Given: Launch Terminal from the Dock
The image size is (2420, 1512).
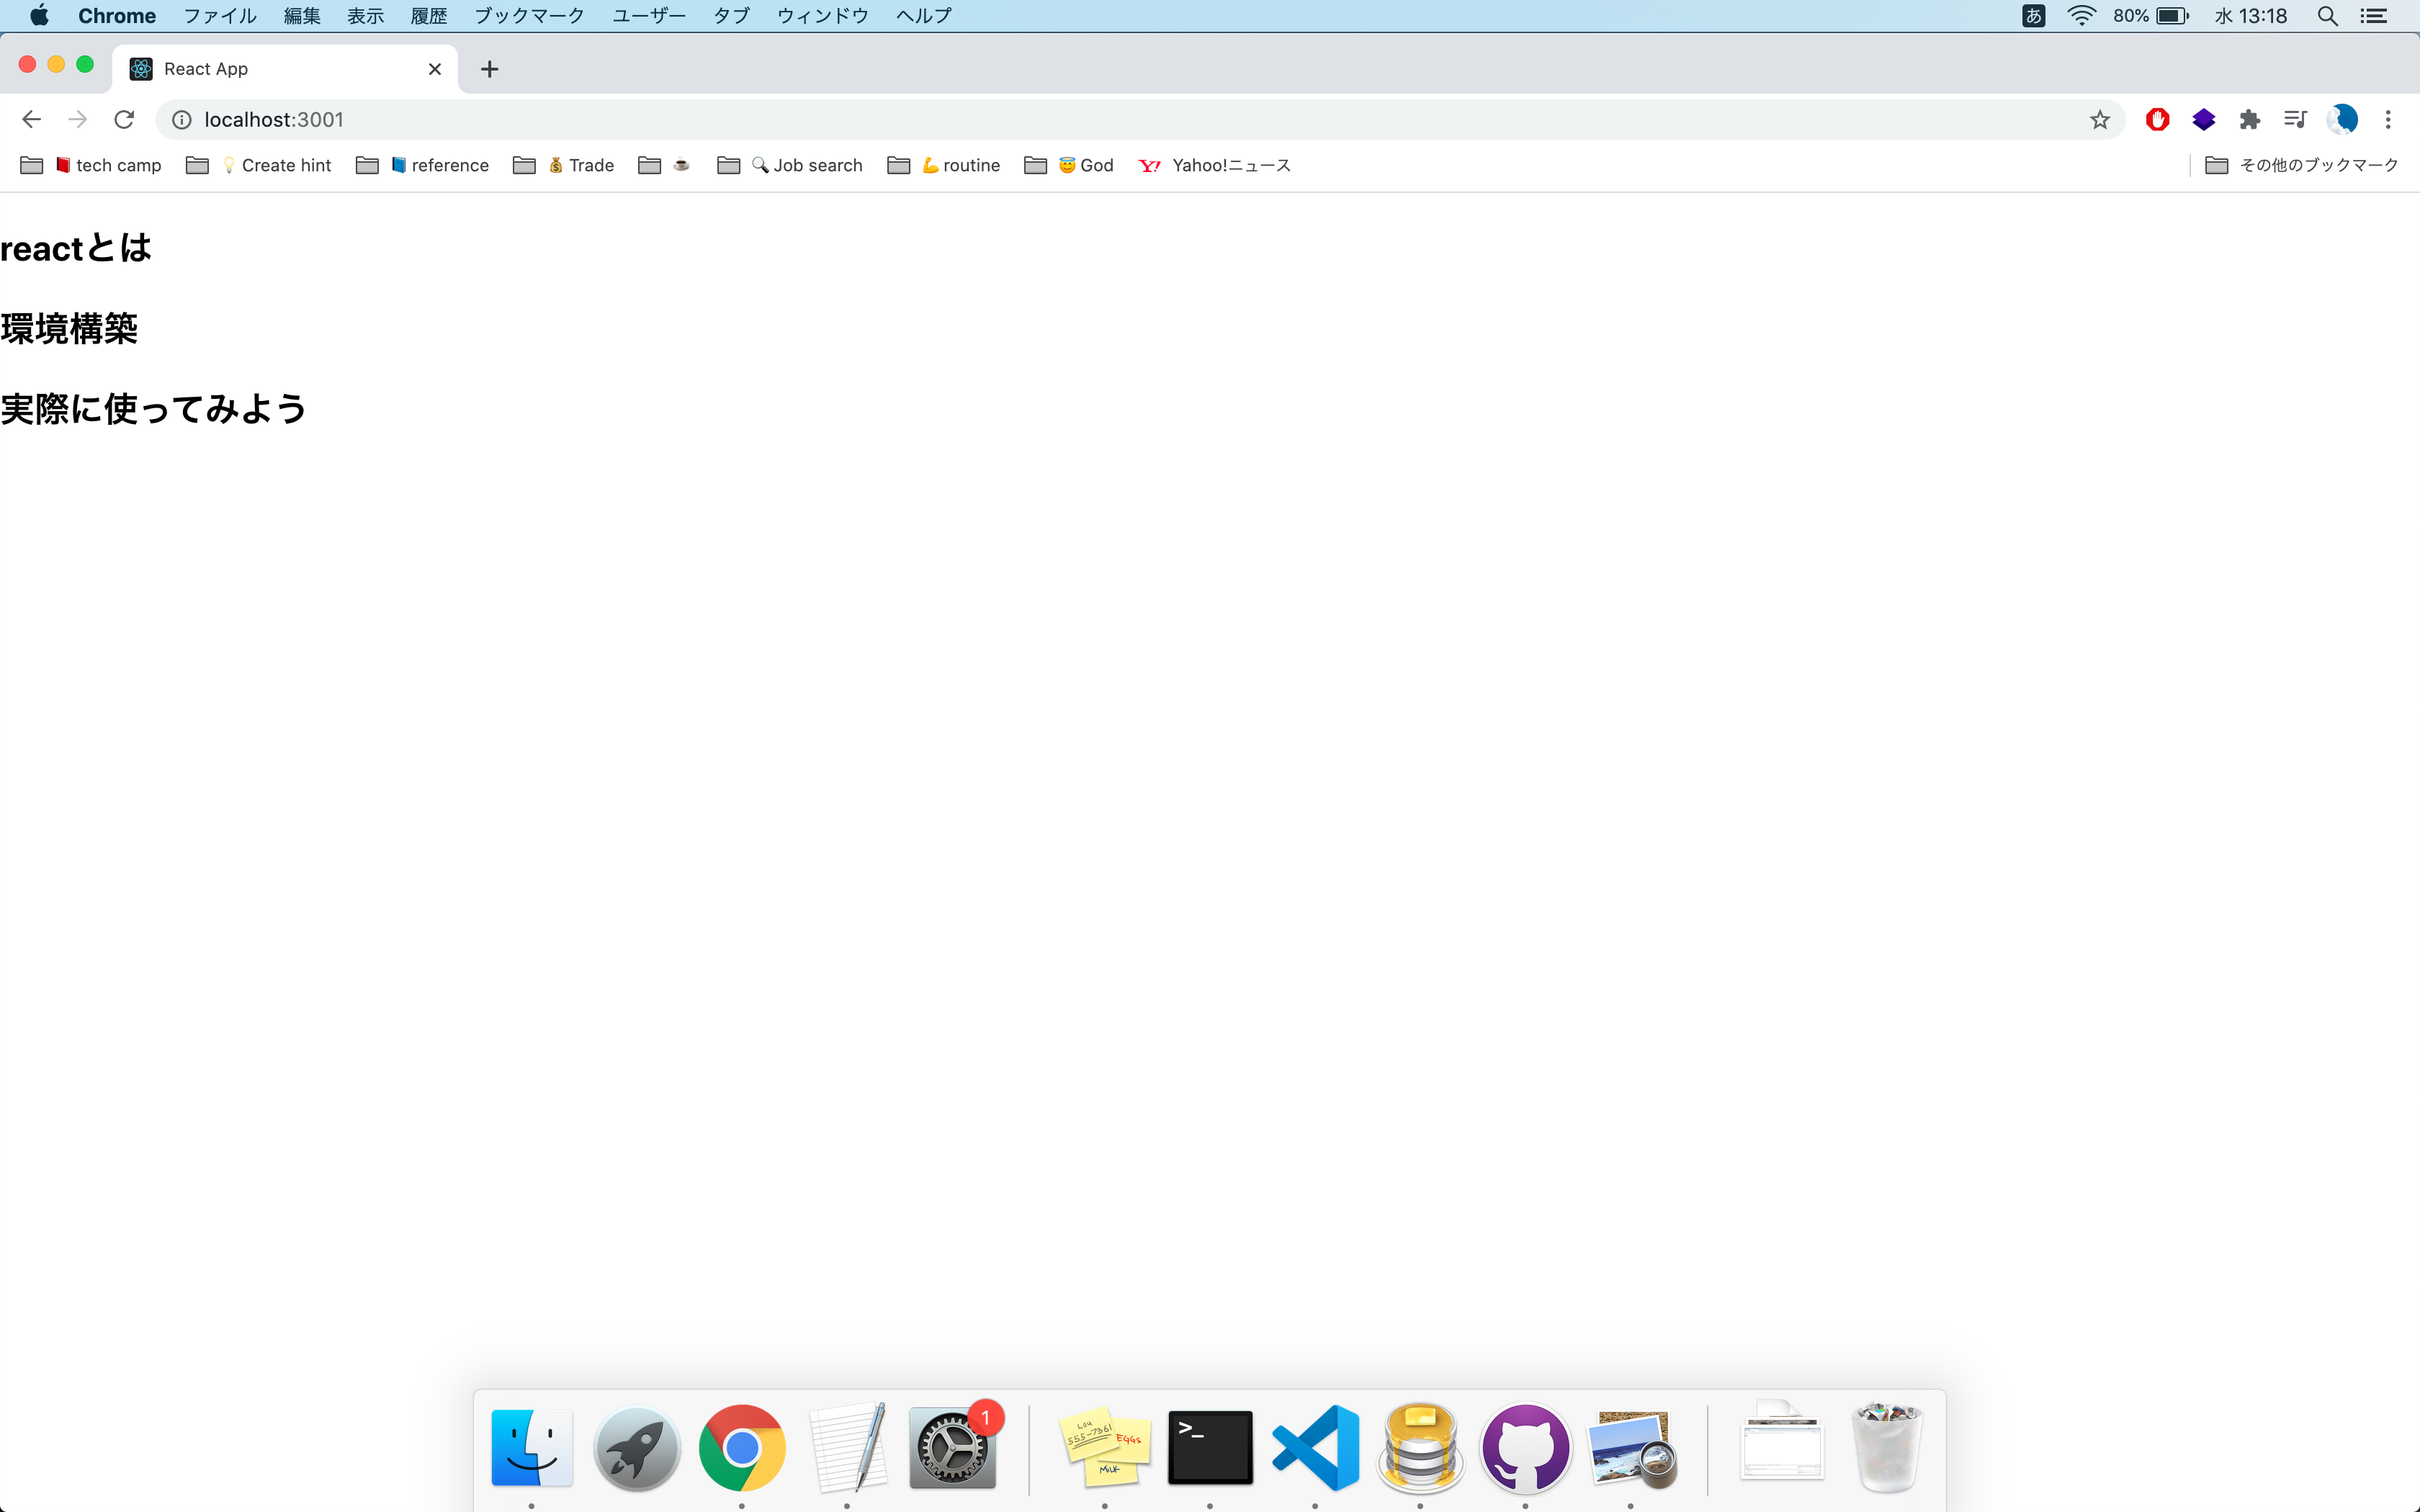Looking at the screenshot, I should pos(1209,1447).
